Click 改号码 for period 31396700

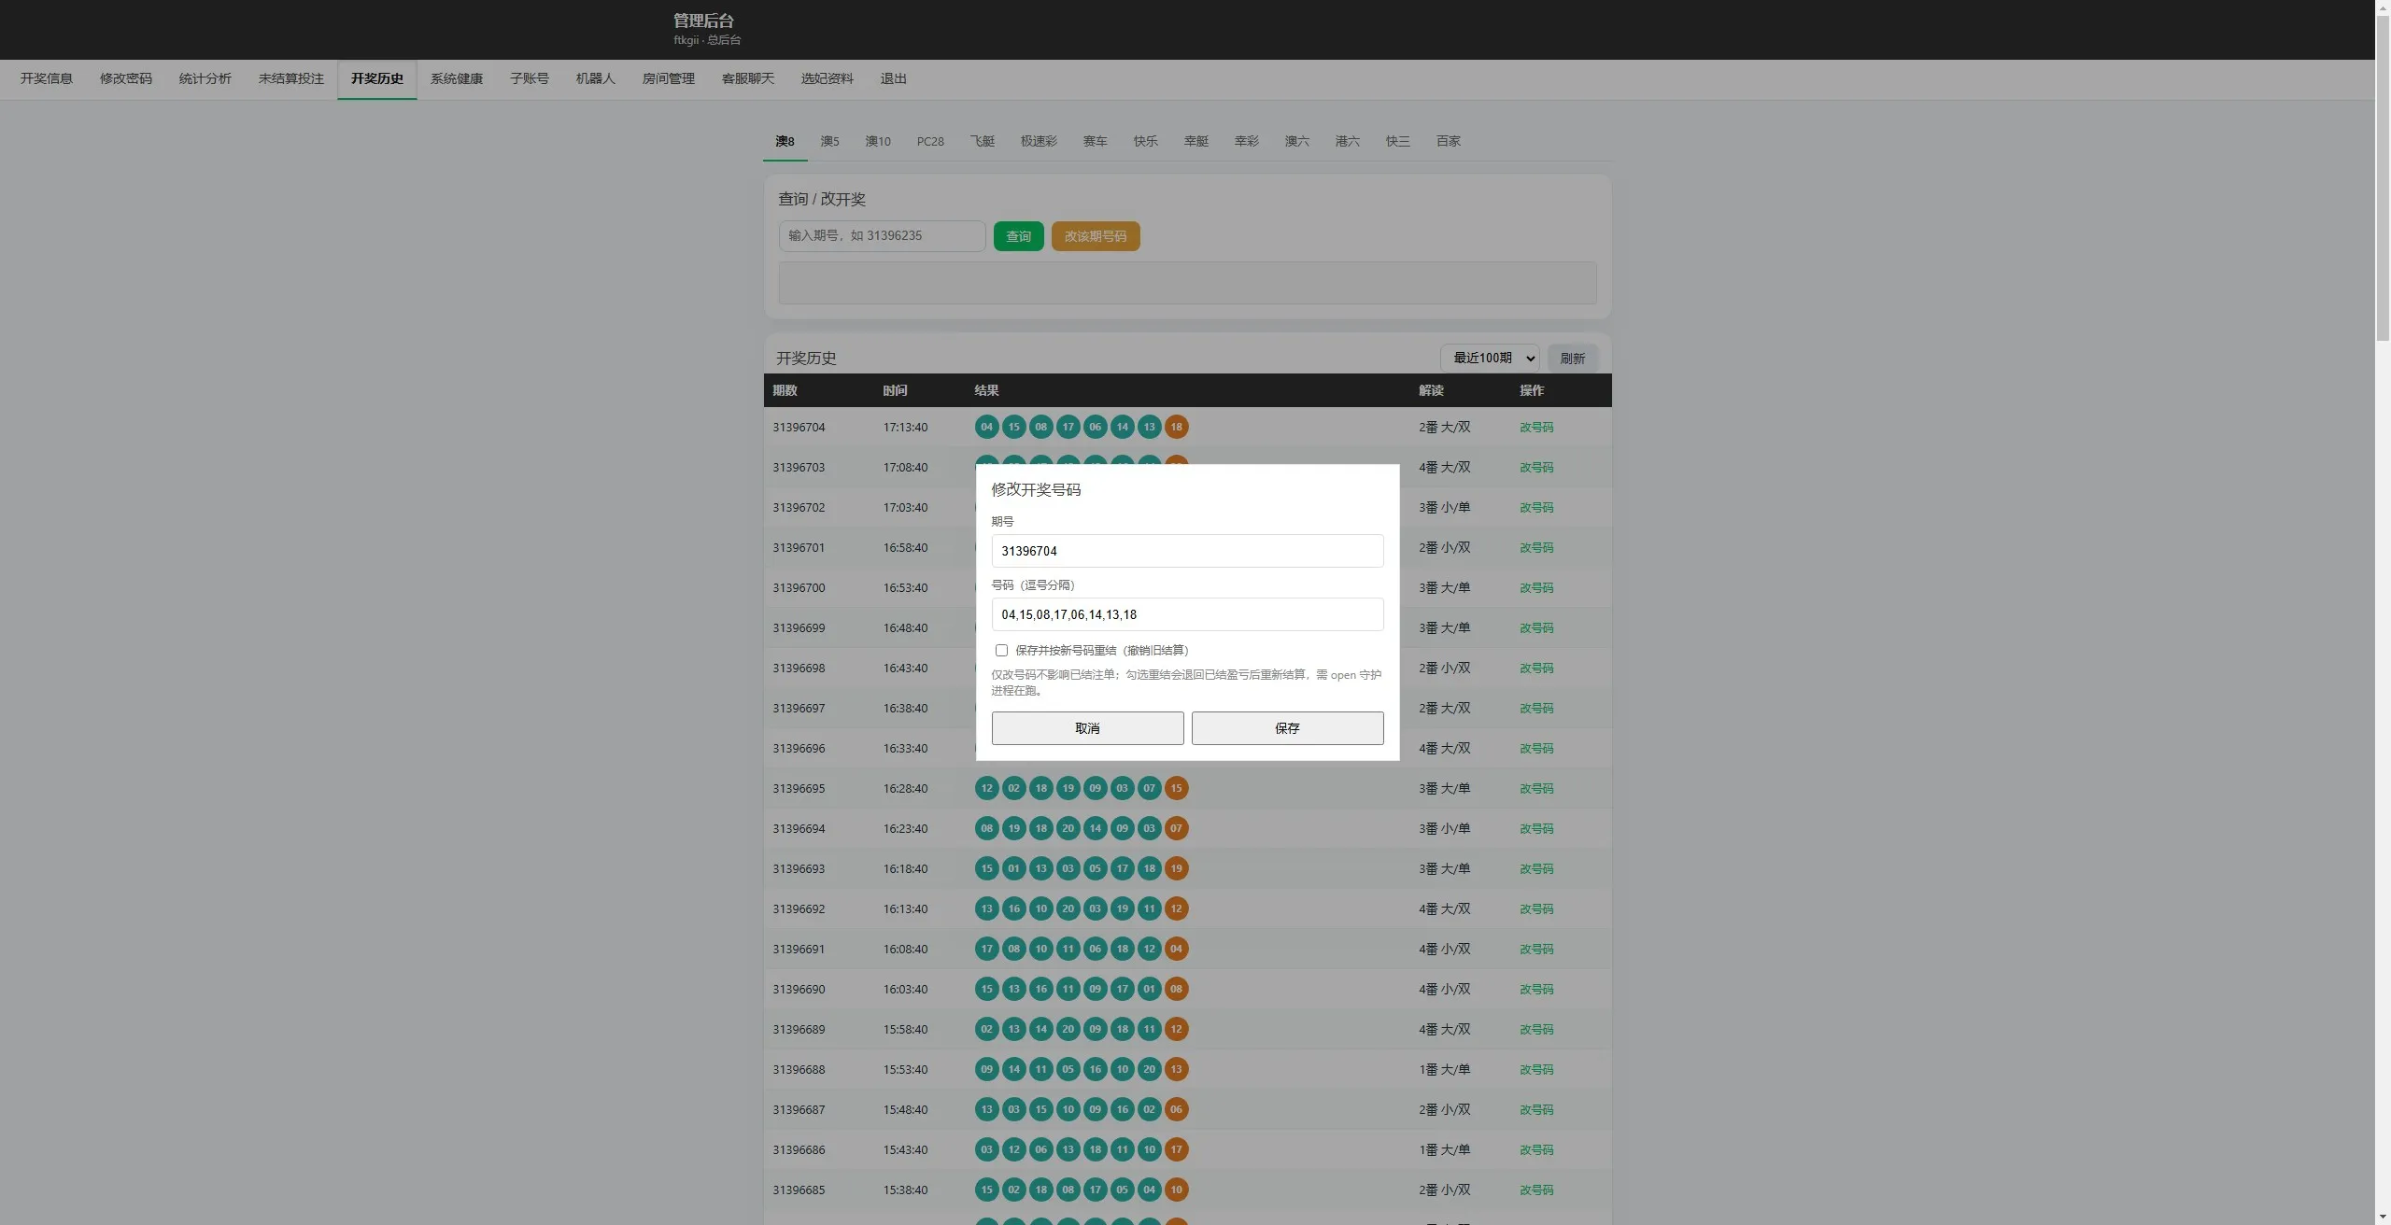[1536, 588]
